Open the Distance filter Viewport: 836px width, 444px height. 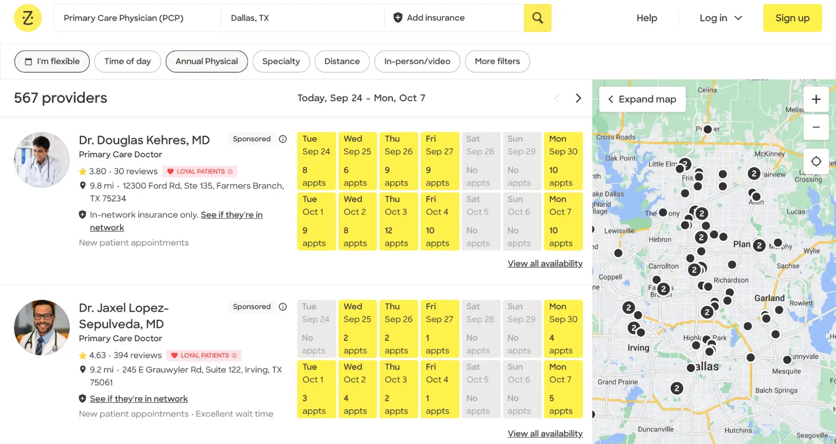tap(342, 61)
